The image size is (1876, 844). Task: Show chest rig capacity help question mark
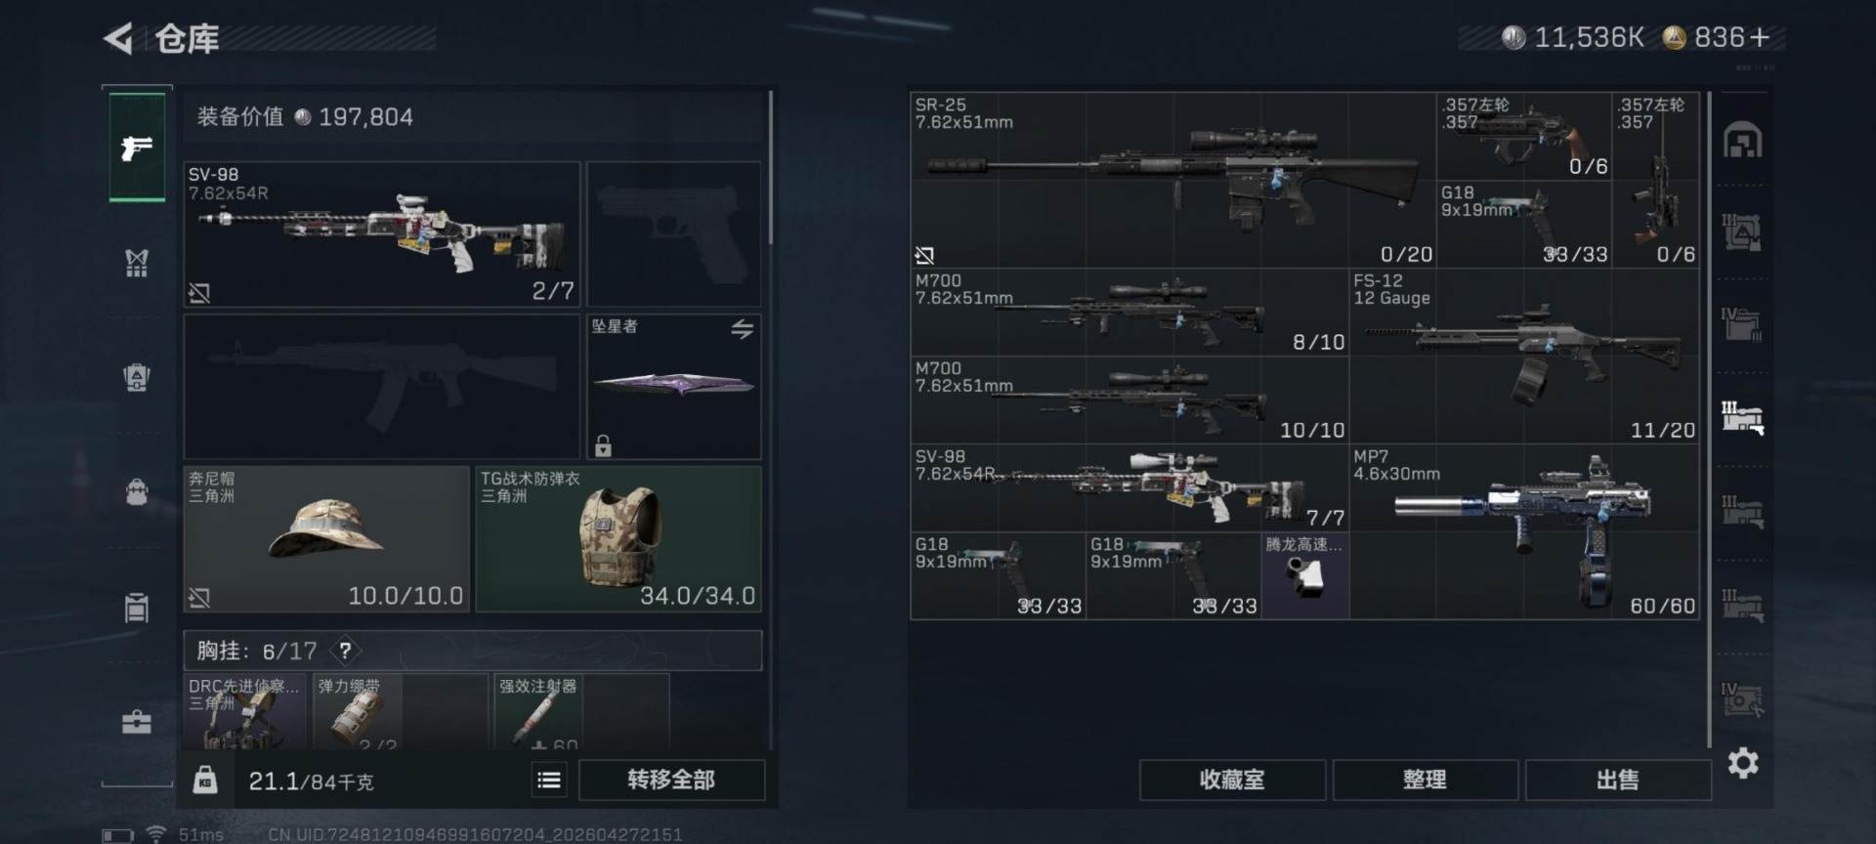tap(345, 651)
